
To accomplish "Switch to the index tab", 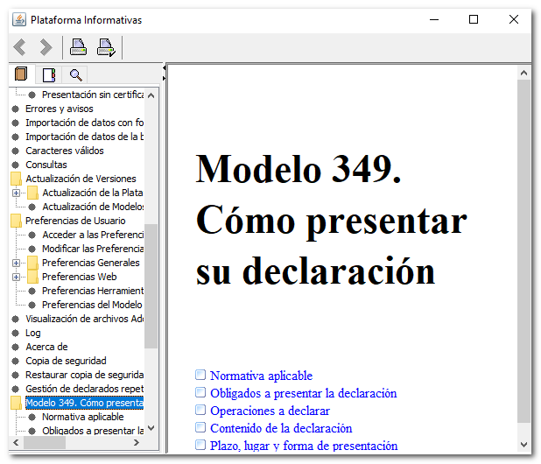I will [49, 74].
